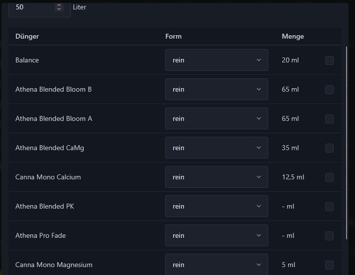
Task: Open Form dropdown for Athena Blended Bloom A
Action: pyautogui.click(x=216, y=118)
